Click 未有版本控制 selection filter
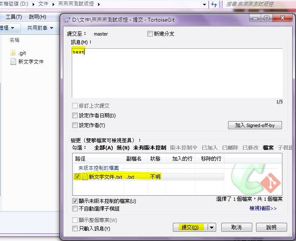 150,148
